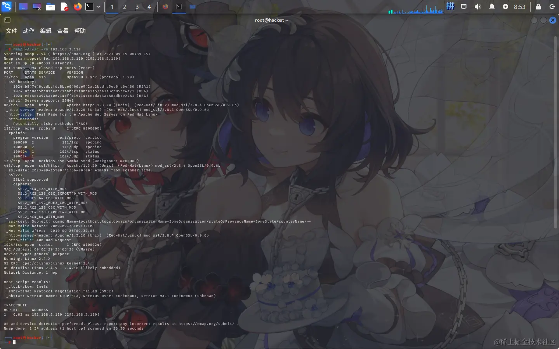
Task: Open the 帮助 menu
Action: point(80,31)
